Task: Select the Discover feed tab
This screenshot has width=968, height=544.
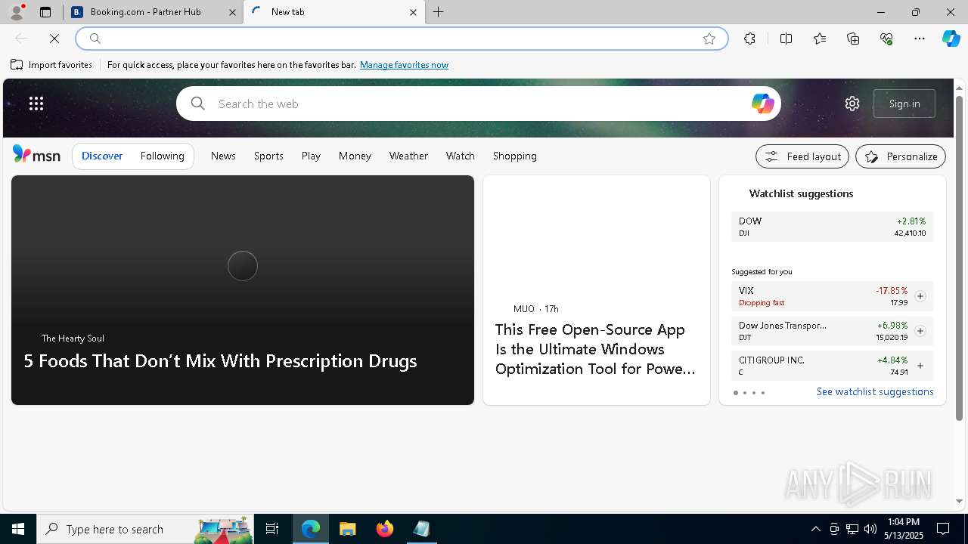Action: (102, 156)
